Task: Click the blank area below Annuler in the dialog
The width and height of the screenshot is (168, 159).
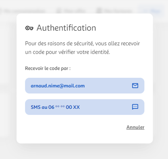Action: pyautogui.click(x=85, y=137)
